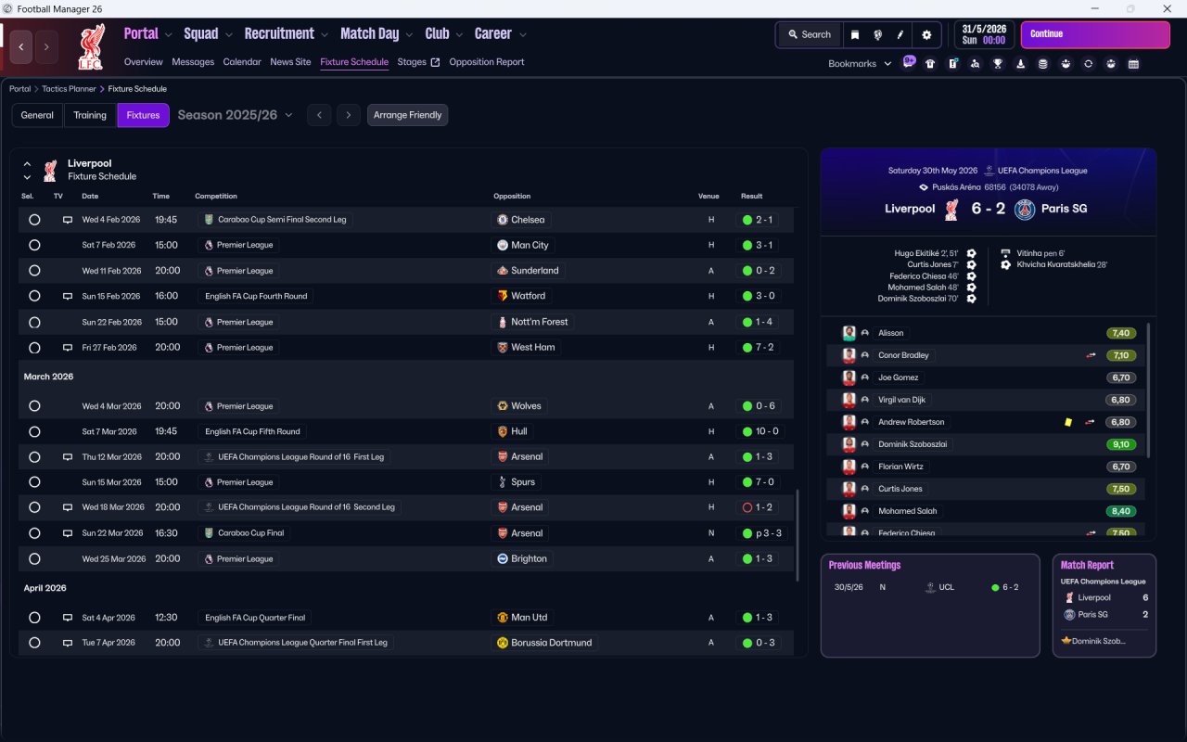Click the player ratings list scrollbar
The height and width of the screenshot is (742, 1187).
(1149, 390)
